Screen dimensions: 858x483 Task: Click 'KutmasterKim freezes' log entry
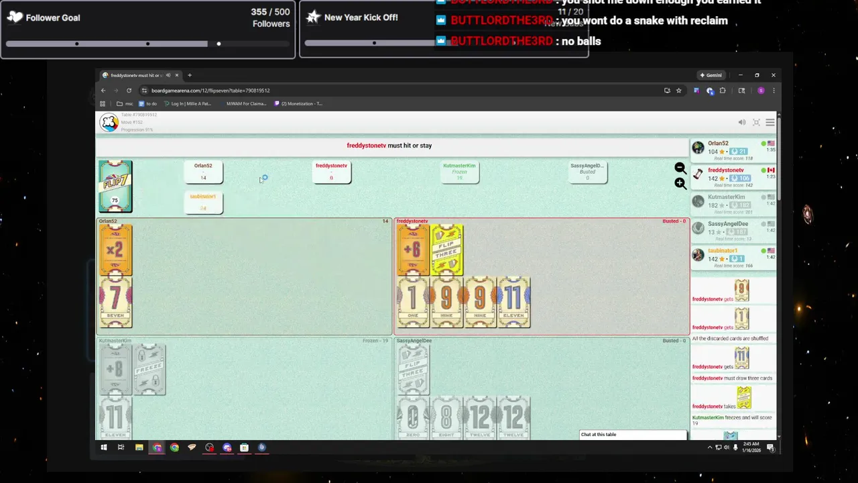(x=732, y=420)
